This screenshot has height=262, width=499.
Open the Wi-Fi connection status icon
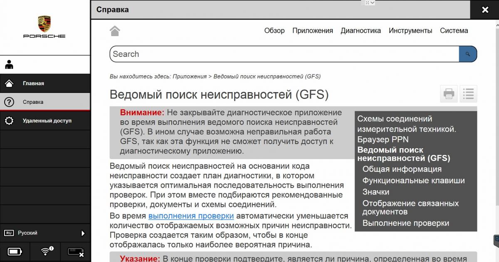click(47, 251)
